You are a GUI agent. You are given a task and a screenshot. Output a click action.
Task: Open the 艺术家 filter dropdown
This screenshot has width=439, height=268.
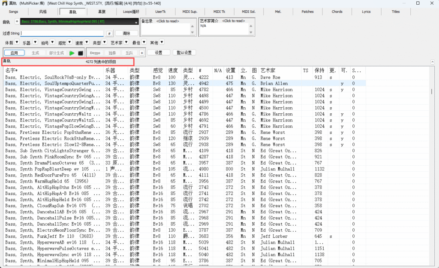click(126, 42)
